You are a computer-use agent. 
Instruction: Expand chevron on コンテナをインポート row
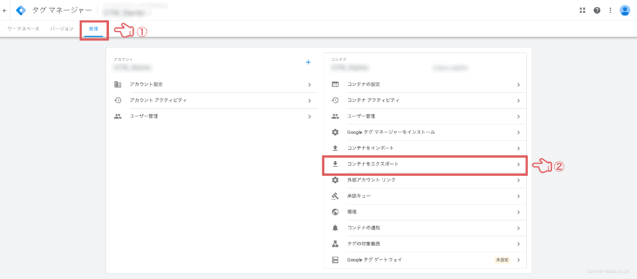pos(518,149)
